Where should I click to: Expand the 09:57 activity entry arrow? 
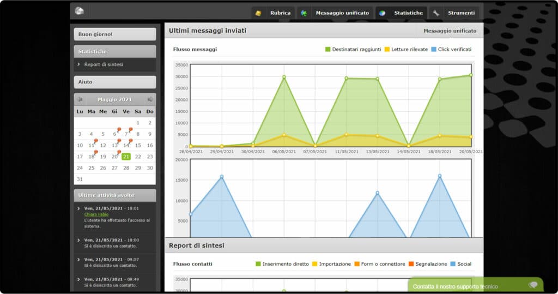[78, 260]
